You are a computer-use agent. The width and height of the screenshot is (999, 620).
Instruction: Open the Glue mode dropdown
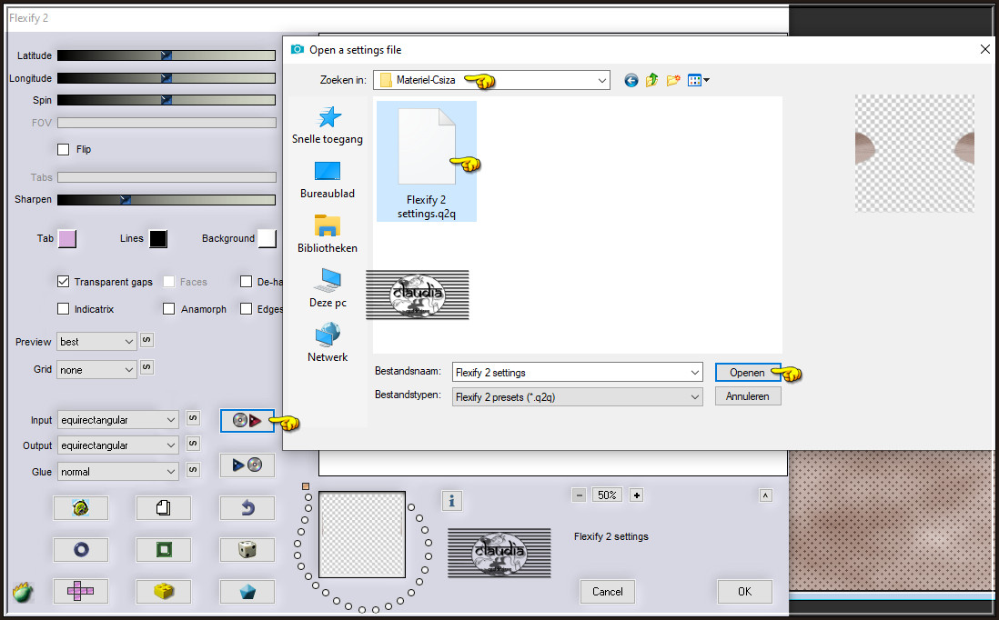click(x=118, y=472)
